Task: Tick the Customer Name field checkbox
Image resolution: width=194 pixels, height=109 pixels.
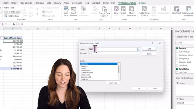Action: pos(177,55)
